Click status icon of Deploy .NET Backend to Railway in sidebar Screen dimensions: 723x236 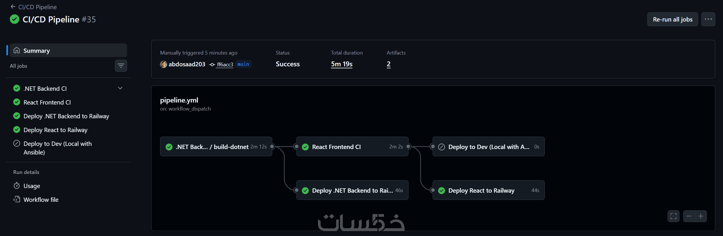(x=17, y=116)
